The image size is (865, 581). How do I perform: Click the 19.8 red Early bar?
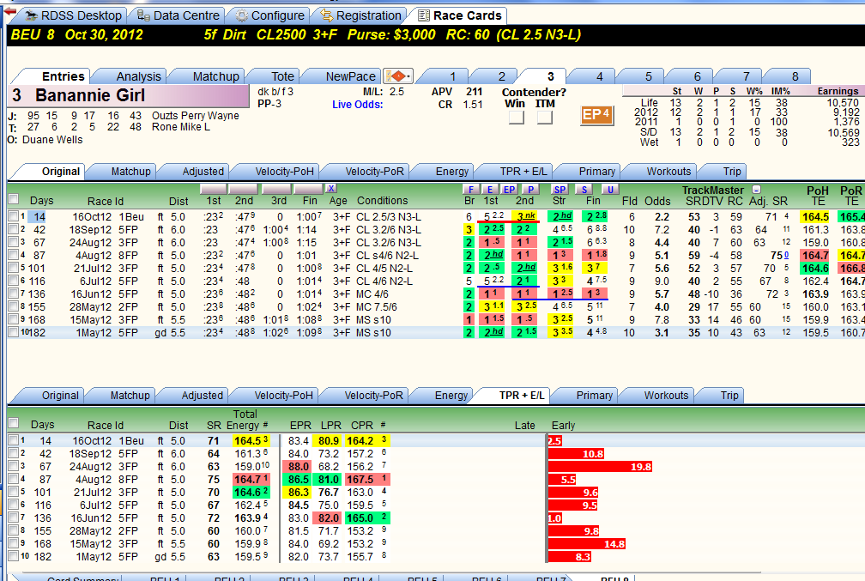[x=601, y=467]
